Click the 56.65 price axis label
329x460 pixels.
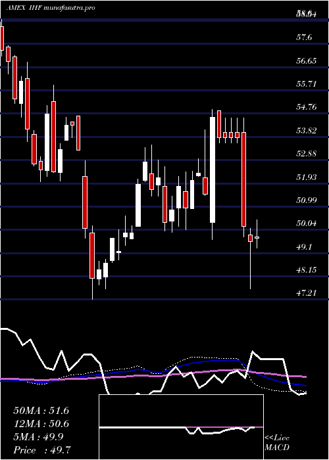click(306, 60)
